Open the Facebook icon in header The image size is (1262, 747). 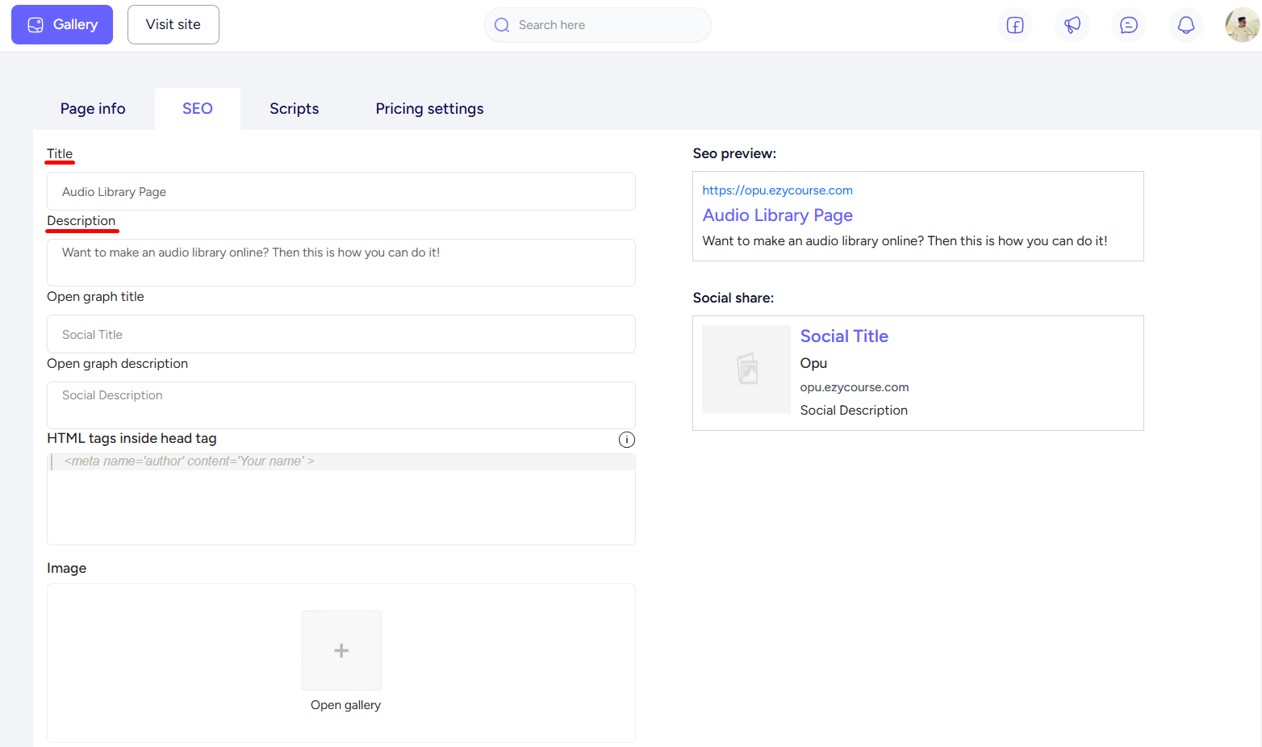point(1015,25)
